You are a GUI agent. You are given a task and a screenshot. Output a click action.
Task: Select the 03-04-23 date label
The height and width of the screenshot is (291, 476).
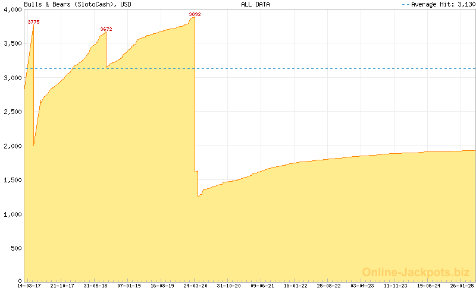coord(363,286)
